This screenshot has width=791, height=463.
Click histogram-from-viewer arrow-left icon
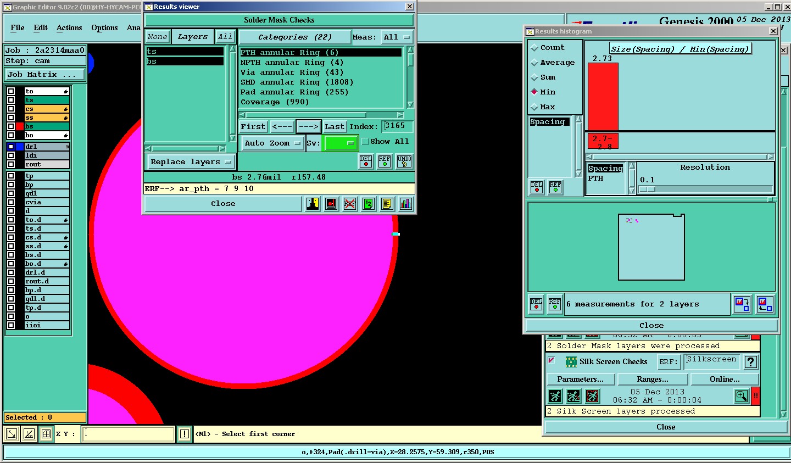point(765,304)
